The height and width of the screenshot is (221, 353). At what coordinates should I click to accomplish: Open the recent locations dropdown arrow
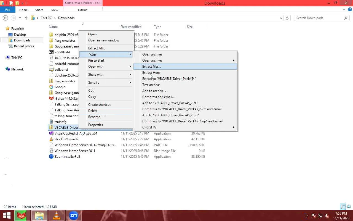tap(20, 18)
